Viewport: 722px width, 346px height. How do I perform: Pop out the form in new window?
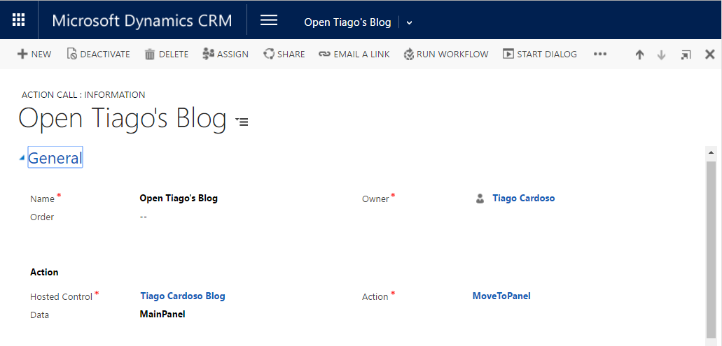(x=686, y=55)
